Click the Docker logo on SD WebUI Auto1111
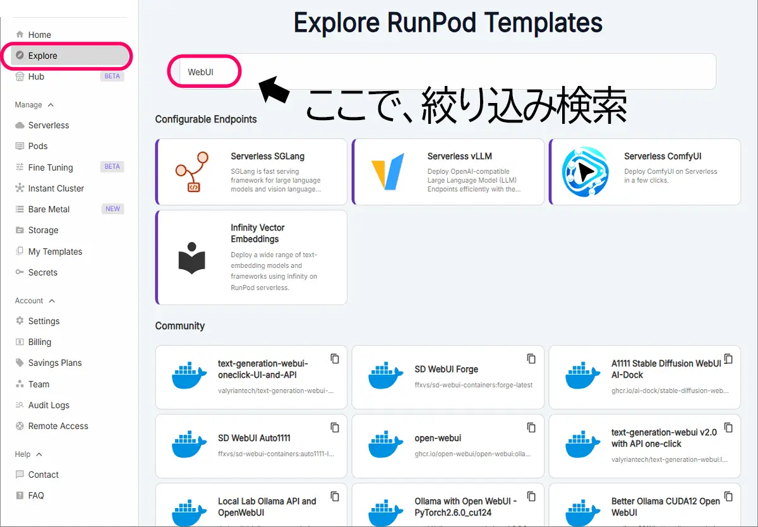Image resolution: width=758 pixels, height=527 pixels. tap(189, 445)
